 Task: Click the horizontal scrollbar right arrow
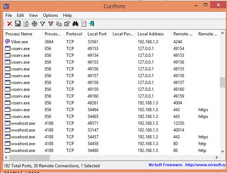217,157
